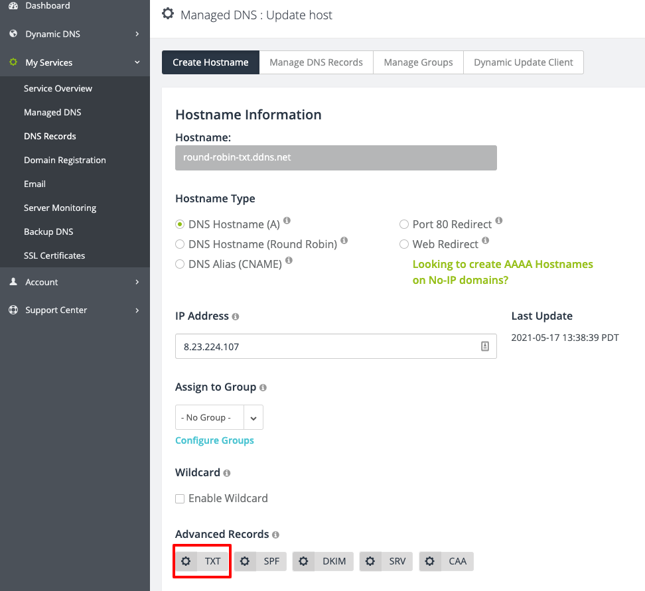
Task: Choose the Port 80 Redirect option
Action: tap(404, 224)
